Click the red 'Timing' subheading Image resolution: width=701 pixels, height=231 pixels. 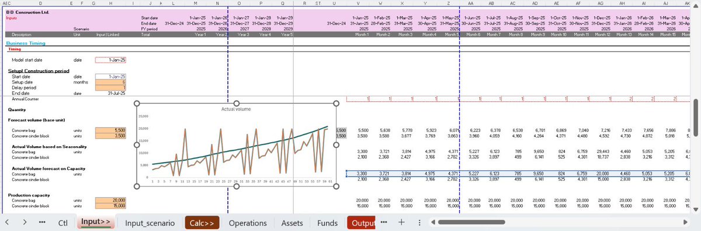point(15,49)
